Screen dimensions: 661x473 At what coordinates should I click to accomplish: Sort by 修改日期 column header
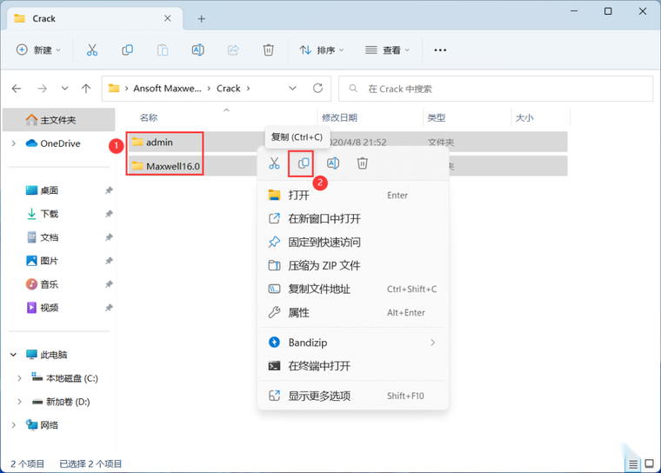(x=339, y=118)
